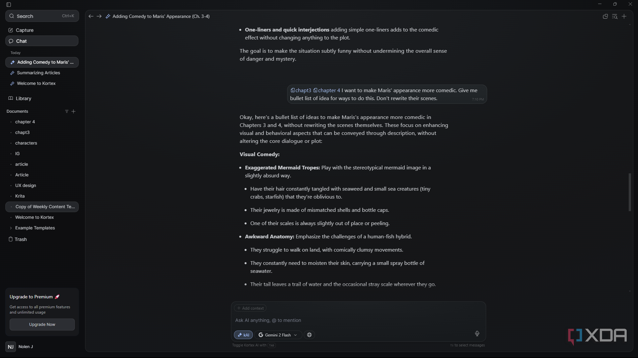Click the search-in-chat icon at top right

pyautogui.click(x=615, y=16)
